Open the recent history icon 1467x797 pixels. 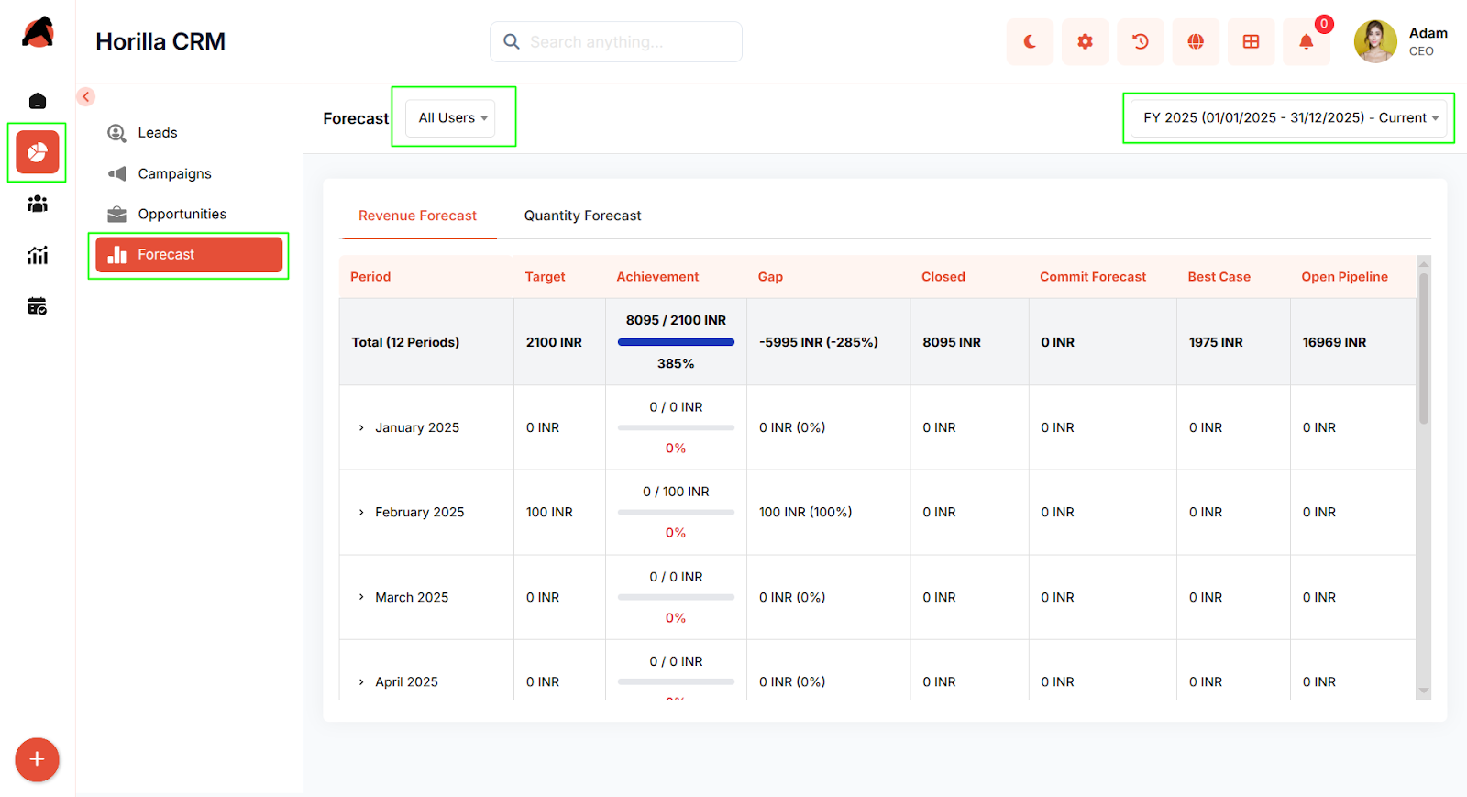click(x=1141, y=42)
